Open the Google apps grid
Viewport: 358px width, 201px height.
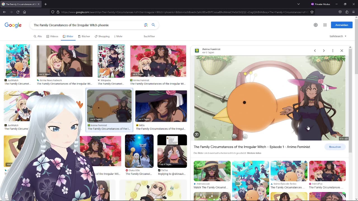(325, 25)
